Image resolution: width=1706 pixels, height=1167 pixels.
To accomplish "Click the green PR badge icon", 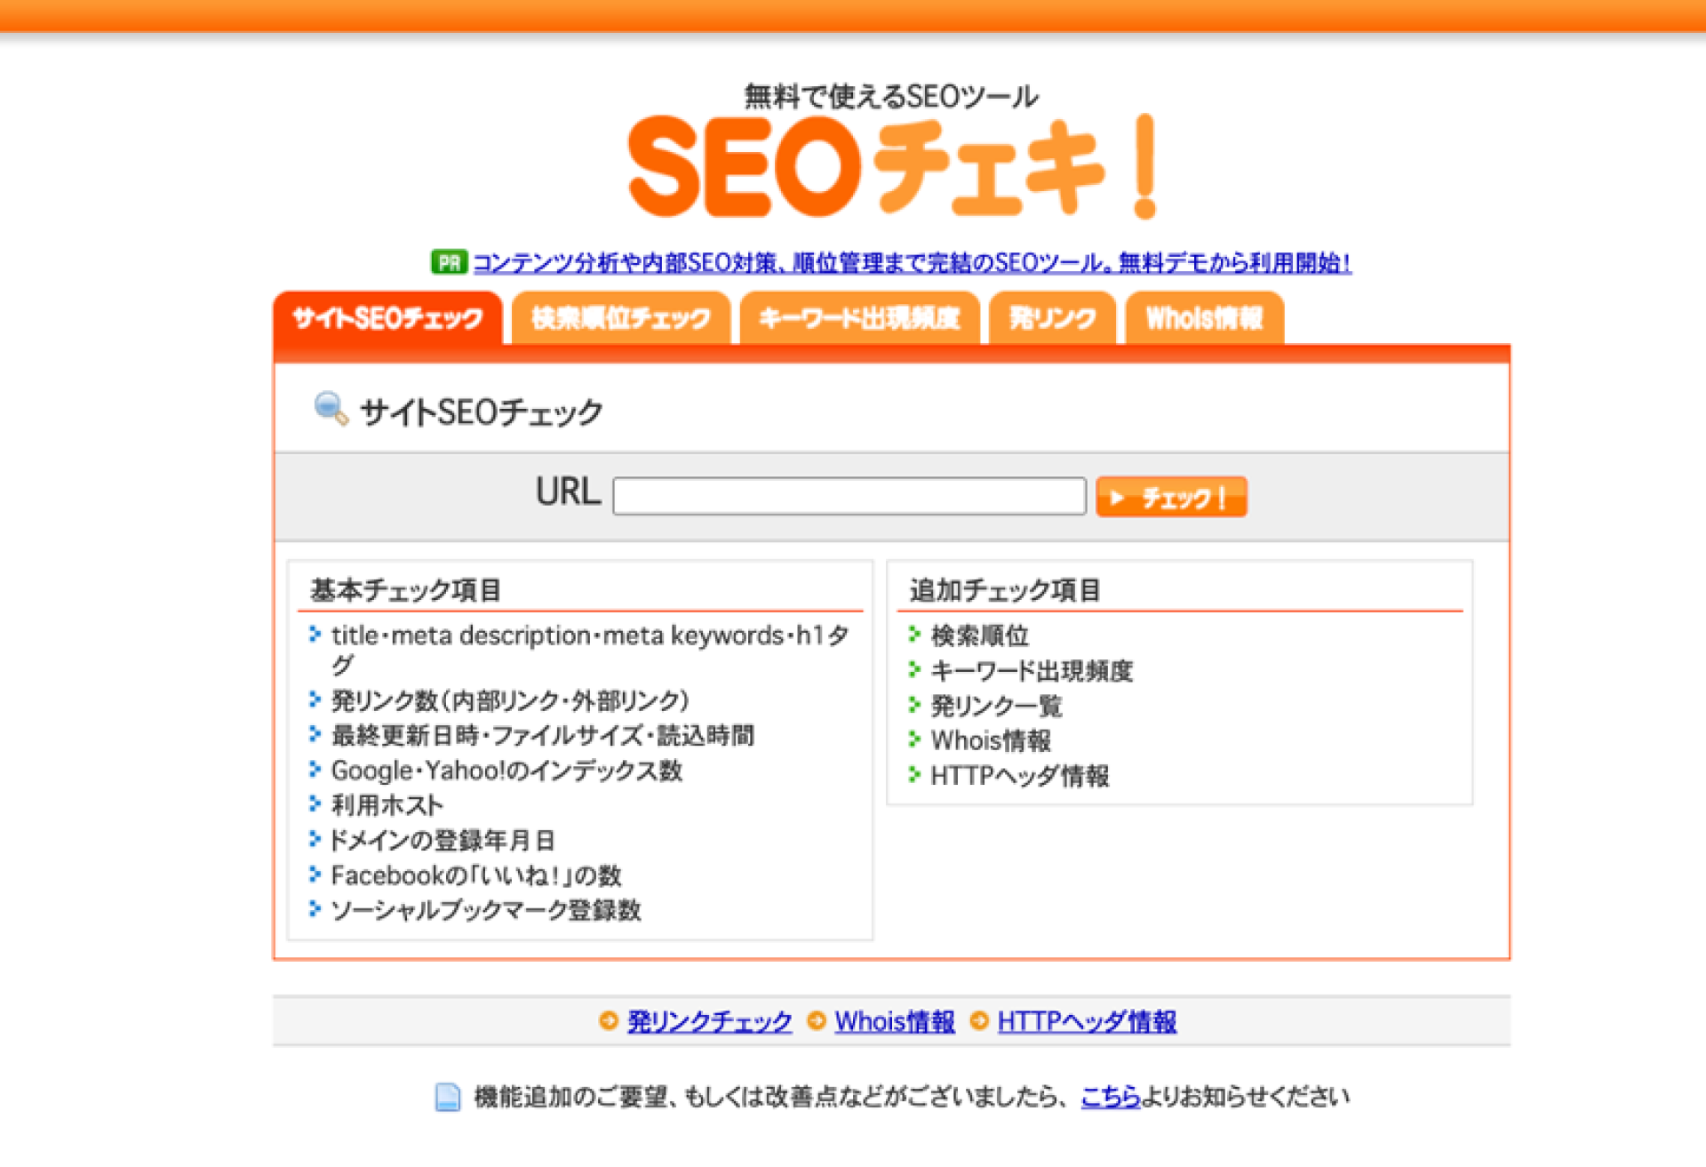I will (449, 262).
